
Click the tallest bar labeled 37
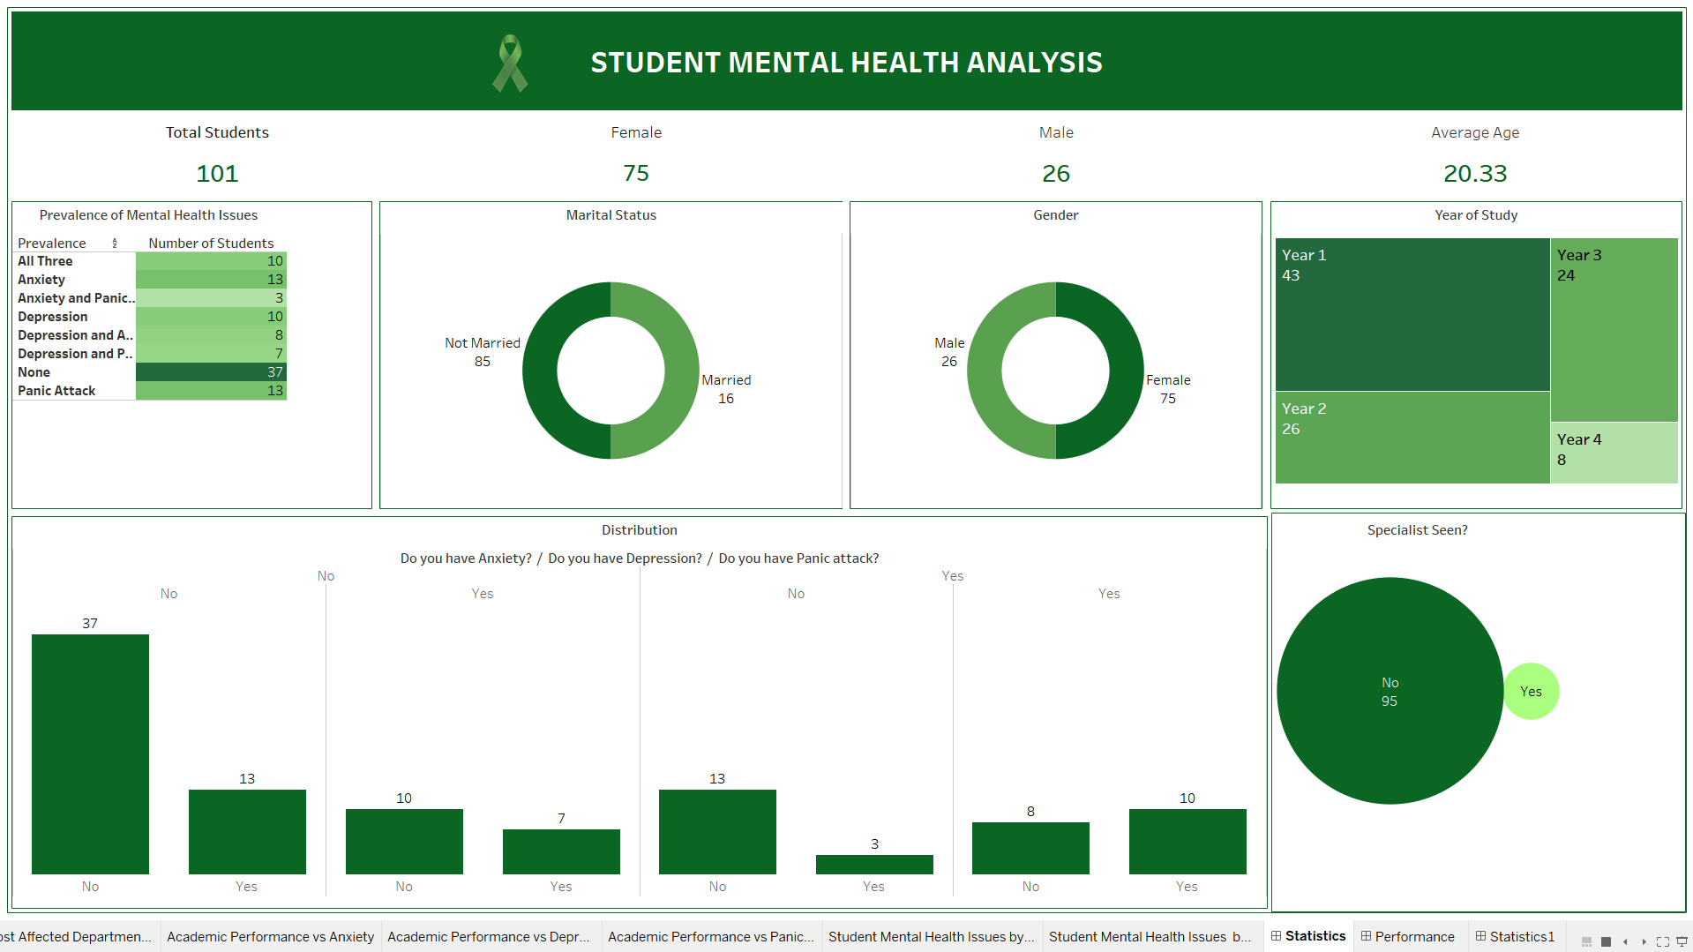[90, 753]
